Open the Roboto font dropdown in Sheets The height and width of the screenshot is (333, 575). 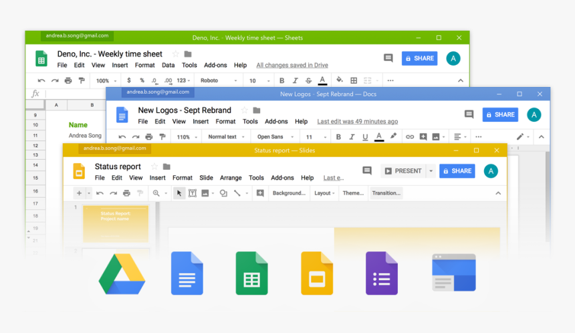[219, 81]
